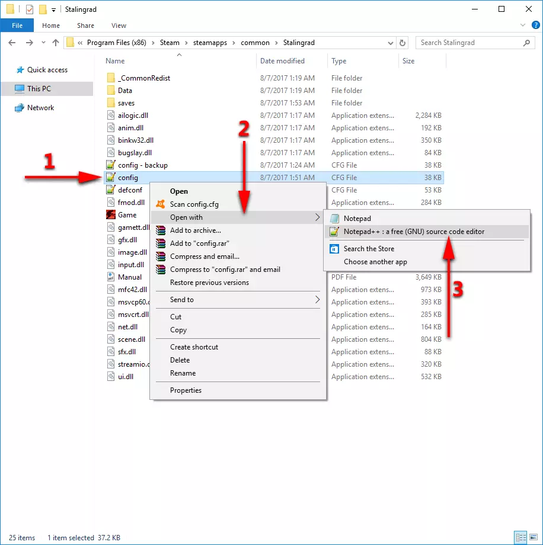
Task: Choose Notepad in Open with submenu
Action: click(426, 218)
